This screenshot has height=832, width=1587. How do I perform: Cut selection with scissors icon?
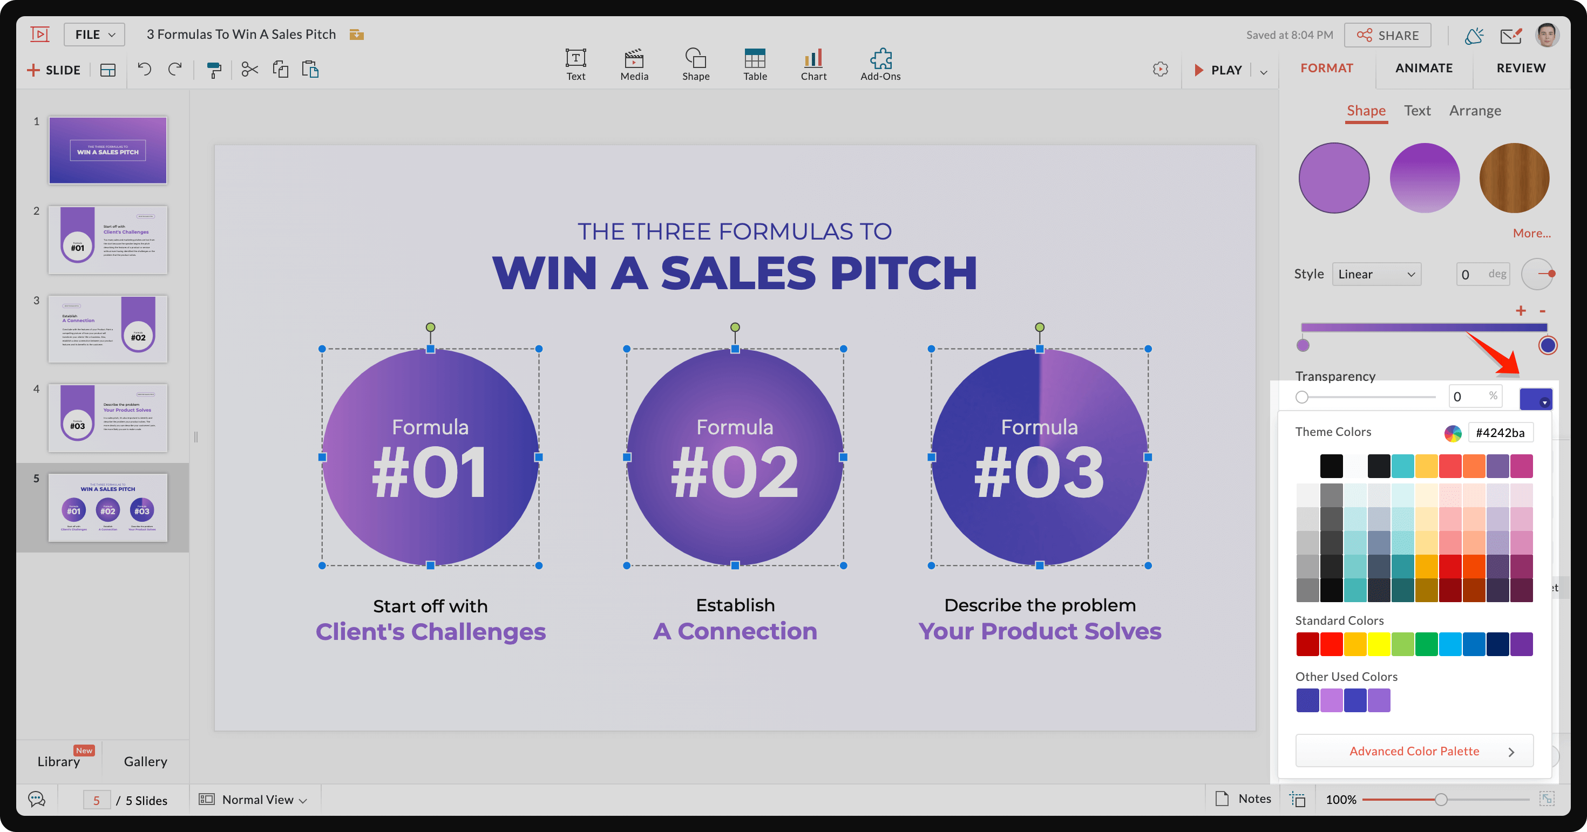[x=249, y=70]
